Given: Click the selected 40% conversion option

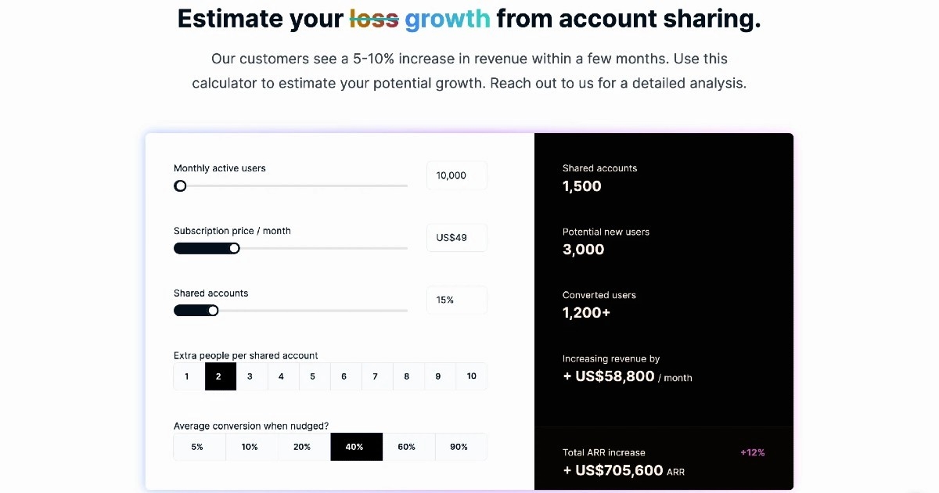Looking at the screenshot, I should click(x=354, y=447).
